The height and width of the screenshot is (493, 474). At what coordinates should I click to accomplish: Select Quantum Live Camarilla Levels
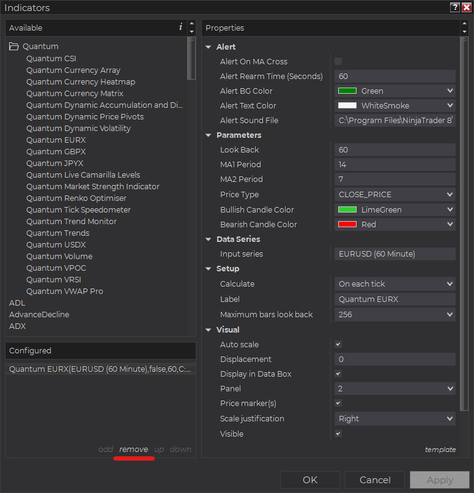83,175
